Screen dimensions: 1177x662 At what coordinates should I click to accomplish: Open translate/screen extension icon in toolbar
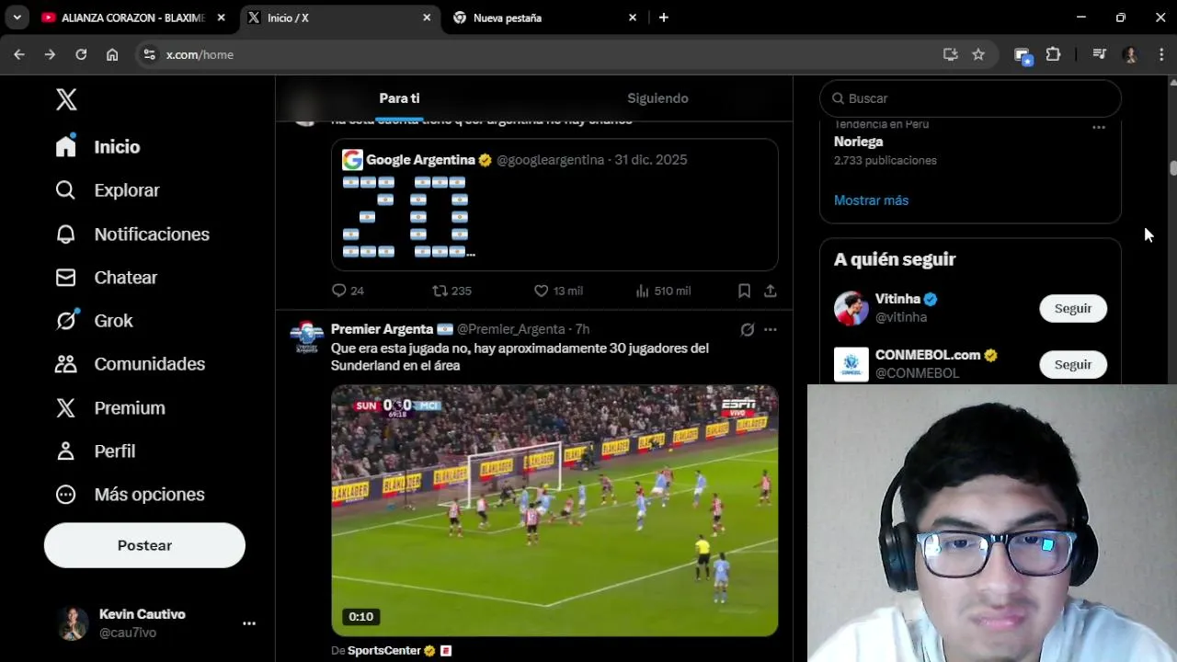coord(1023,55)
